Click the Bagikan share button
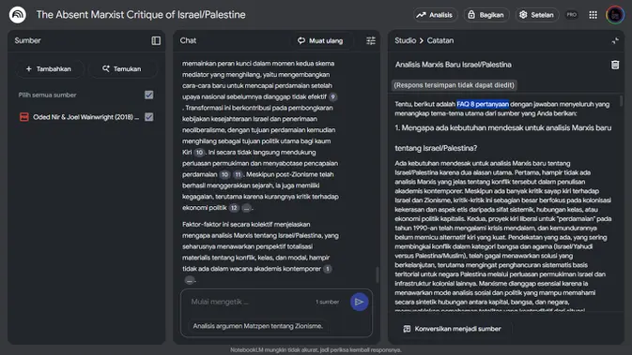Screen dimensions: 632x355 486,15
